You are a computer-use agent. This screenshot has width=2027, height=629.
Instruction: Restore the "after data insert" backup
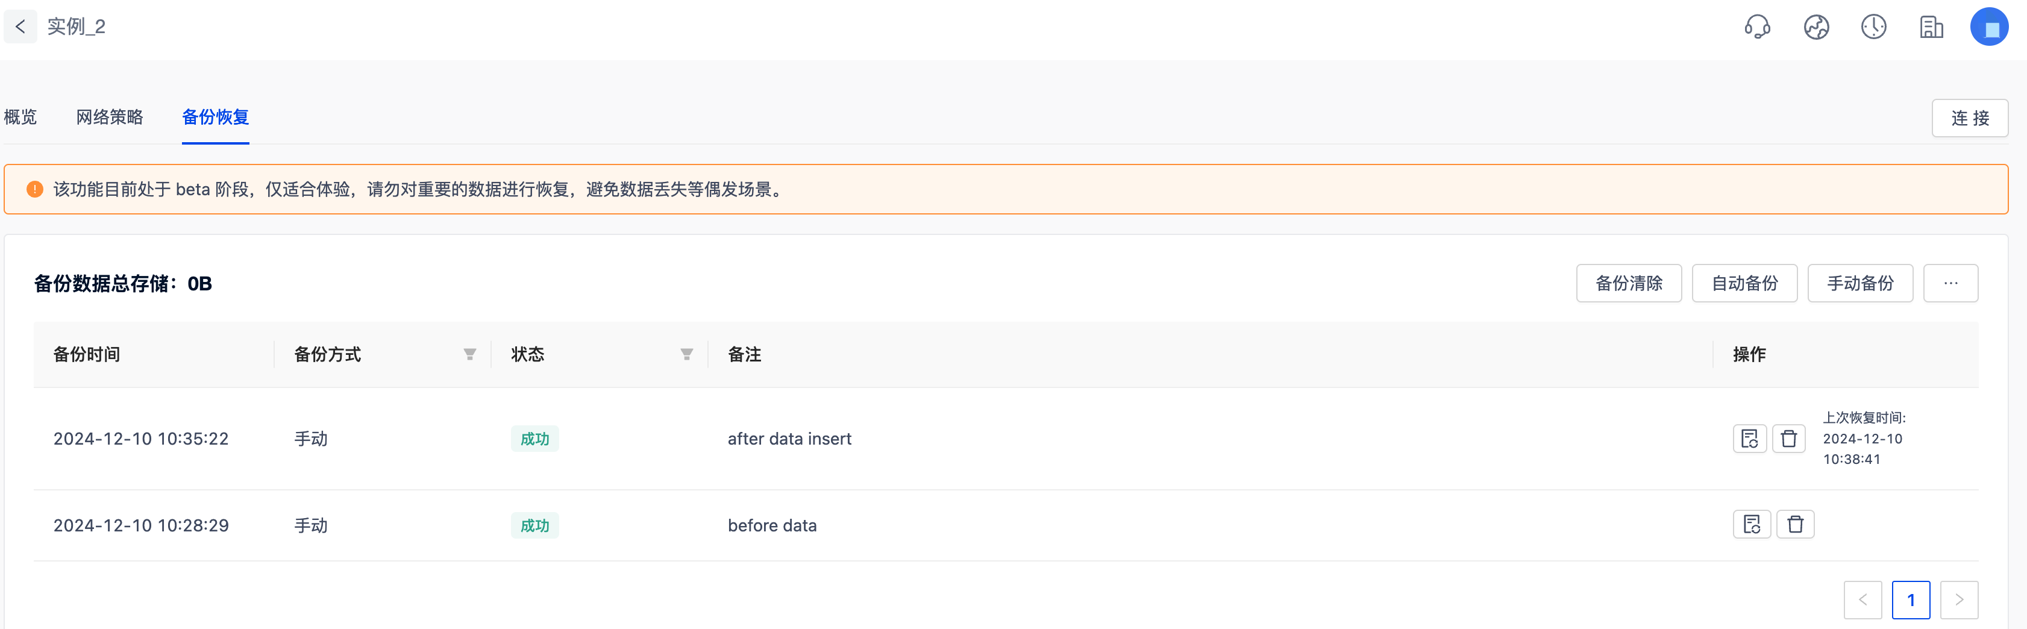coord(1750,439)
